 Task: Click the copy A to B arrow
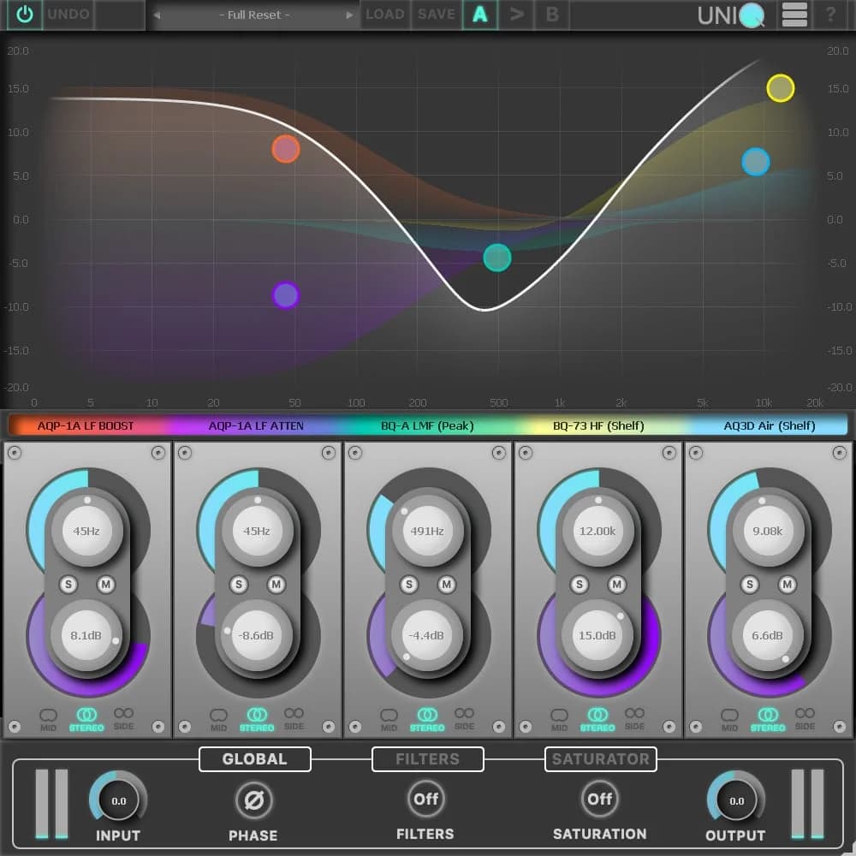click(x=516, y=15)
